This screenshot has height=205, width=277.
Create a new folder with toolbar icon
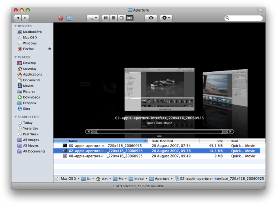tap(70, 18)
